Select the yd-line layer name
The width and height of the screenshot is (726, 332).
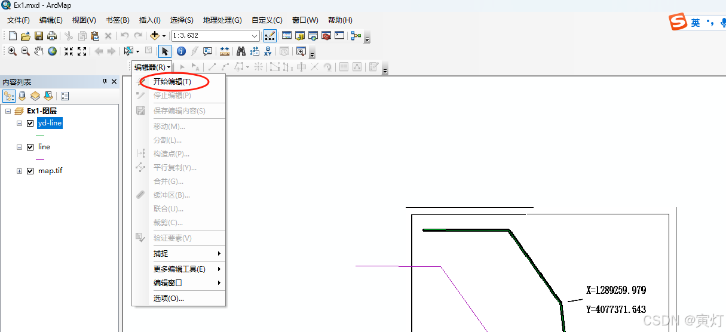coord(49,124)
